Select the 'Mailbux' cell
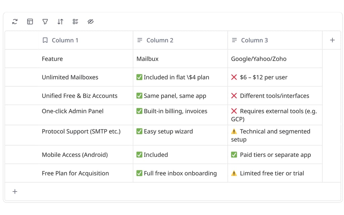Image resolution: width=344 pixels, height=215 pixels. pyautogui.click(x=180, y=59)
